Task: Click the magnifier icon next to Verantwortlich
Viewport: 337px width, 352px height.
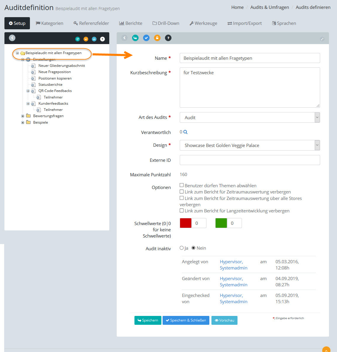Action: [x=185, y=132]
